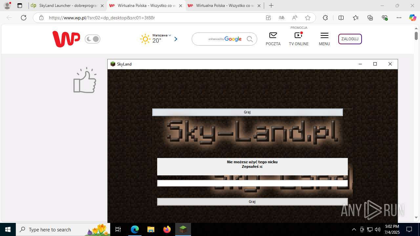Open the favorites list icon

coord(356,18)
